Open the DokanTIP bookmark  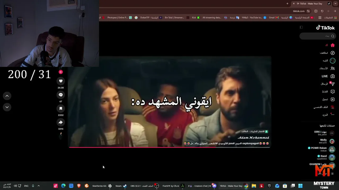tap(151, 18)
